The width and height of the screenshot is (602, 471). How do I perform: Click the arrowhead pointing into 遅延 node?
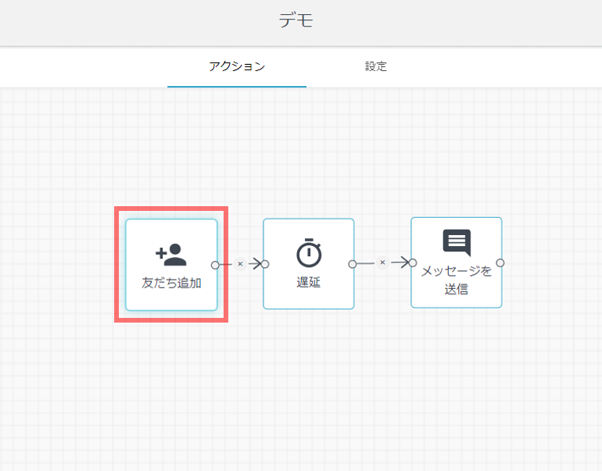pos(256,264)
